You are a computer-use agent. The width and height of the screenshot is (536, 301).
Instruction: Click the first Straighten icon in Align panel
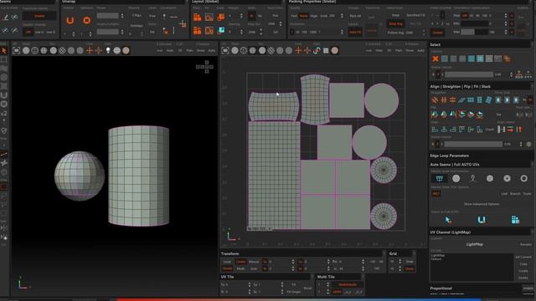[x=435, y=100]
